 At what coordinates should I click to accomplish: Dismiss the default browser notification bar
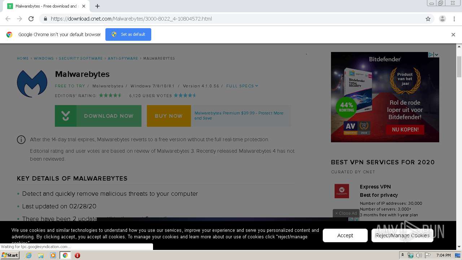tap(453, 35)
